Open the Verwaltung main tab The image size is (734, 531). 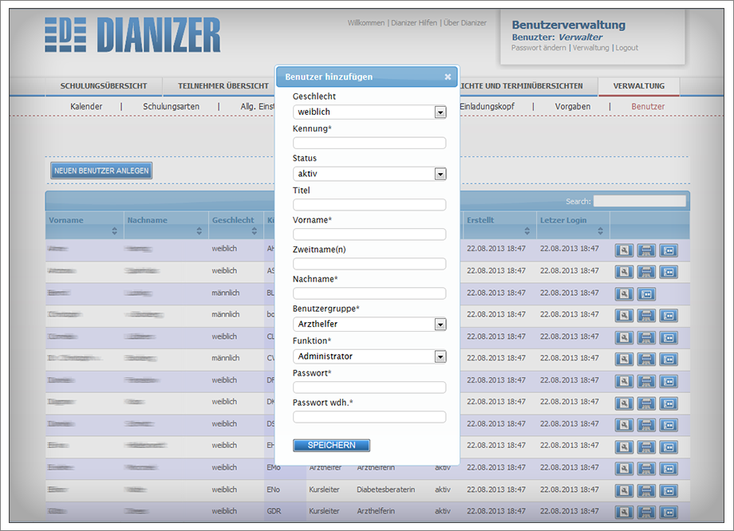[639, 86]
